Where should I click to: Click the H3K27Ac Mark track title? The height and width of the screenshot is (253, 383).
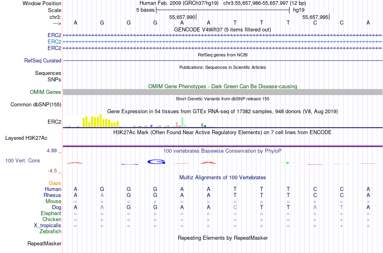223,133
